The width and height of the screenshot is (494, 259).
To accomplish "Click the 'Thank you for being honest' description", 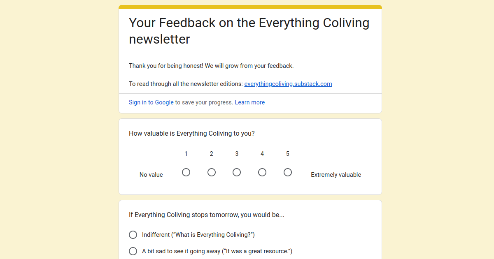I will click(x=211, y=66).
